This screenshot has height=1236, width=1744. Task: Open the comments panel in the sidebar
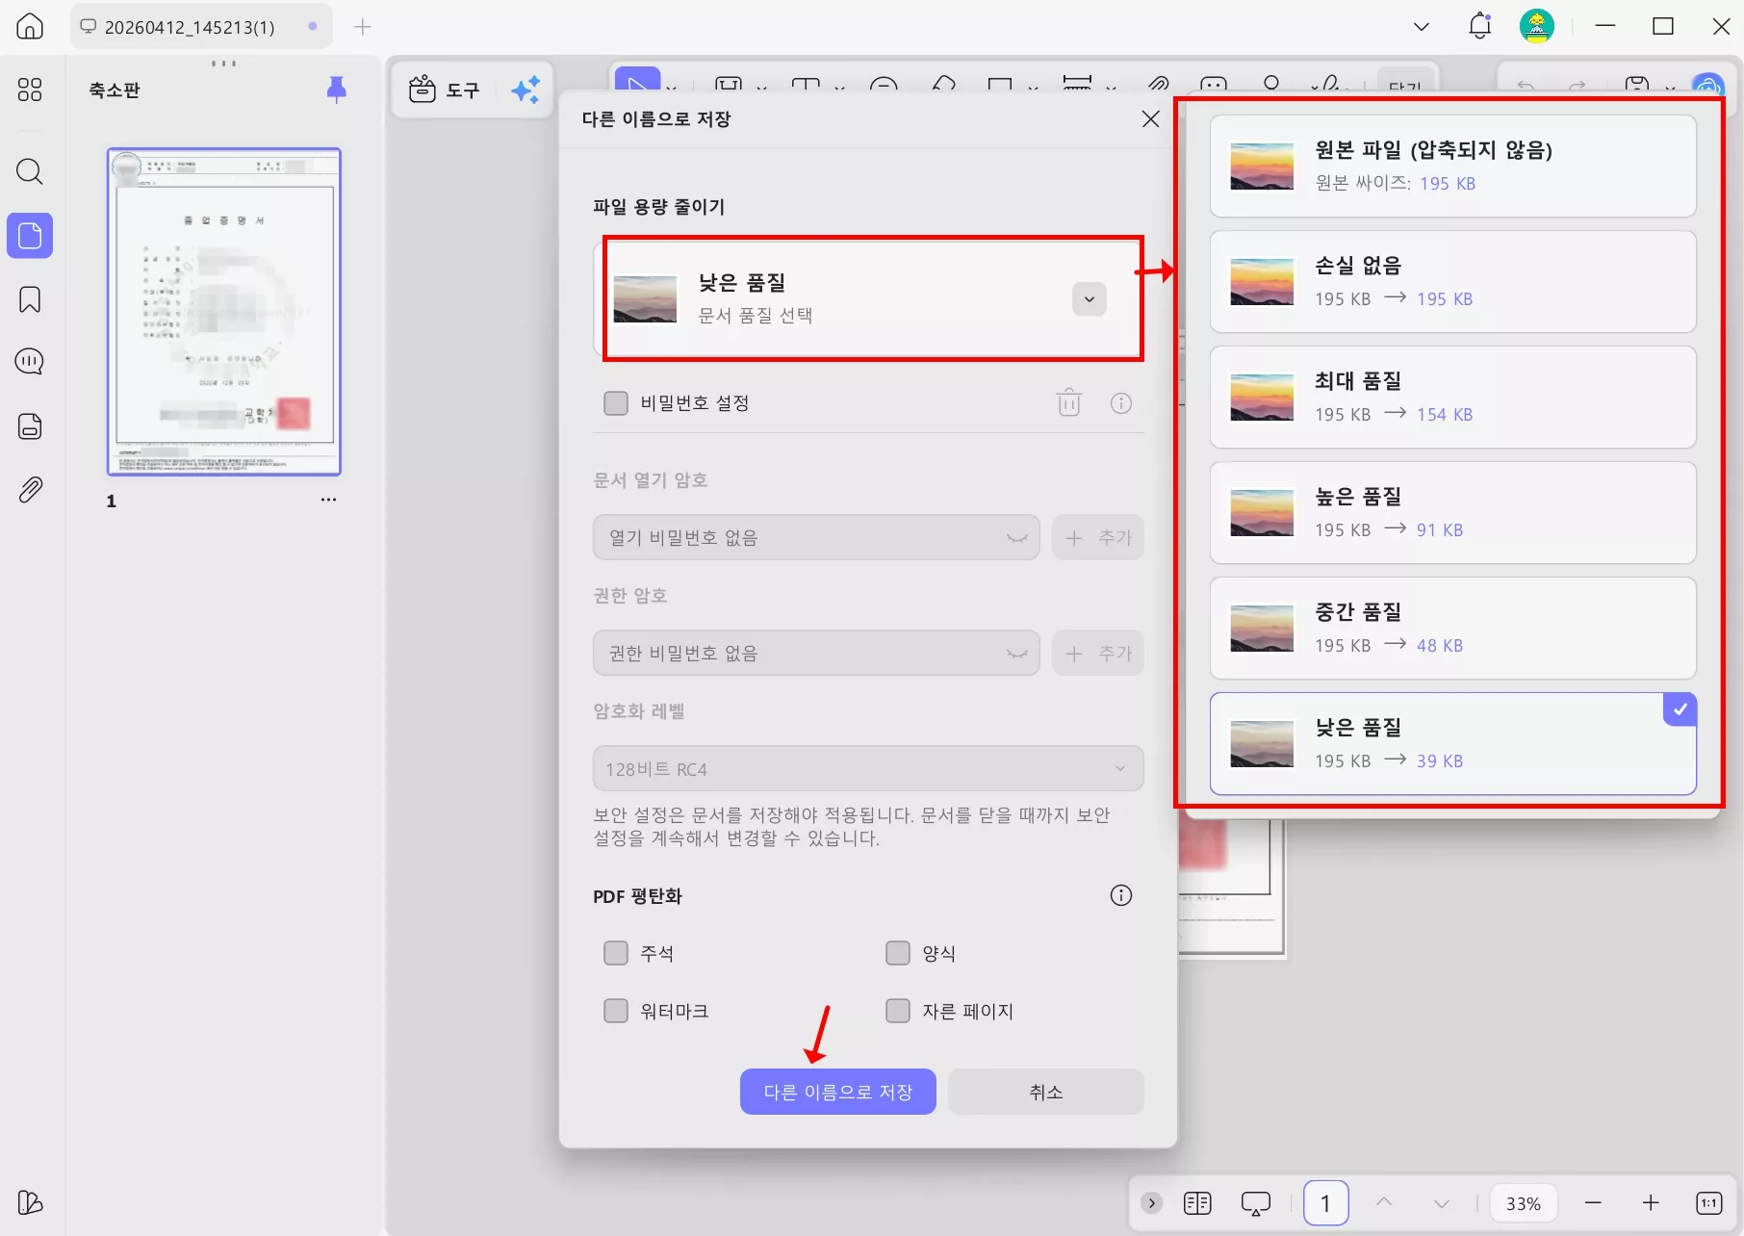tap(30, 362)
